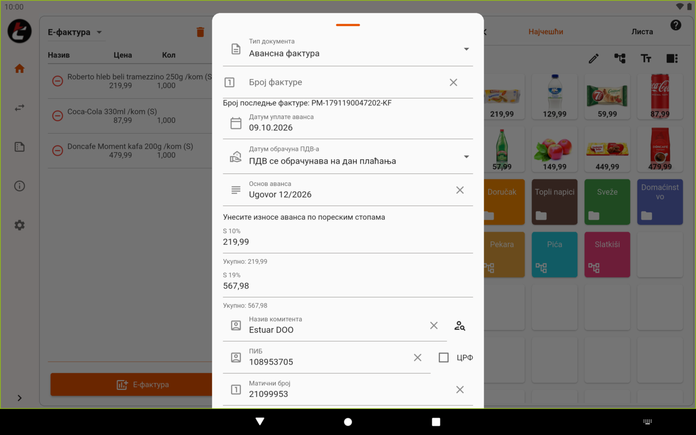
Task: Open the category tree toolbar icon
Action: coord(620,58)
